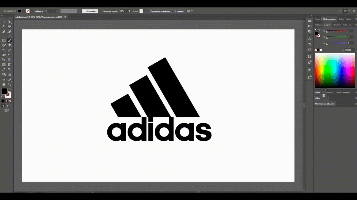The width and height of the screenshot is (357, 200).
Task: Open Стили графики panel tab
Action: [342, 92]
